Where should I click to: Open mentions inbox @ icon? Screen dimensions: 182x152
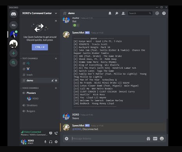pos(157,13)
